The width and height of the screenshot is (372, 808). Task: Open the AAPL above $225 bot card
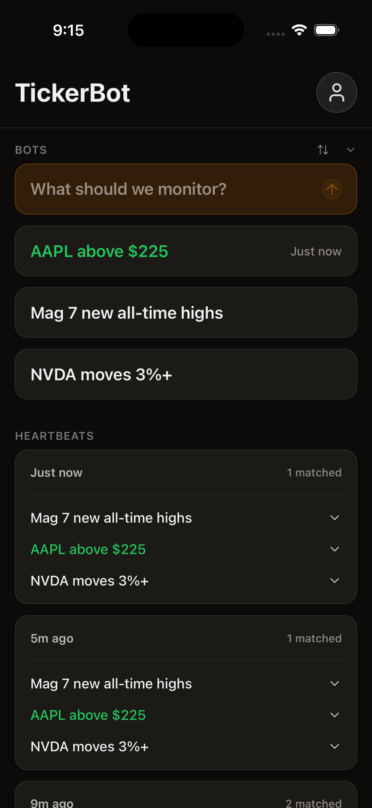(x=186, y=251)
